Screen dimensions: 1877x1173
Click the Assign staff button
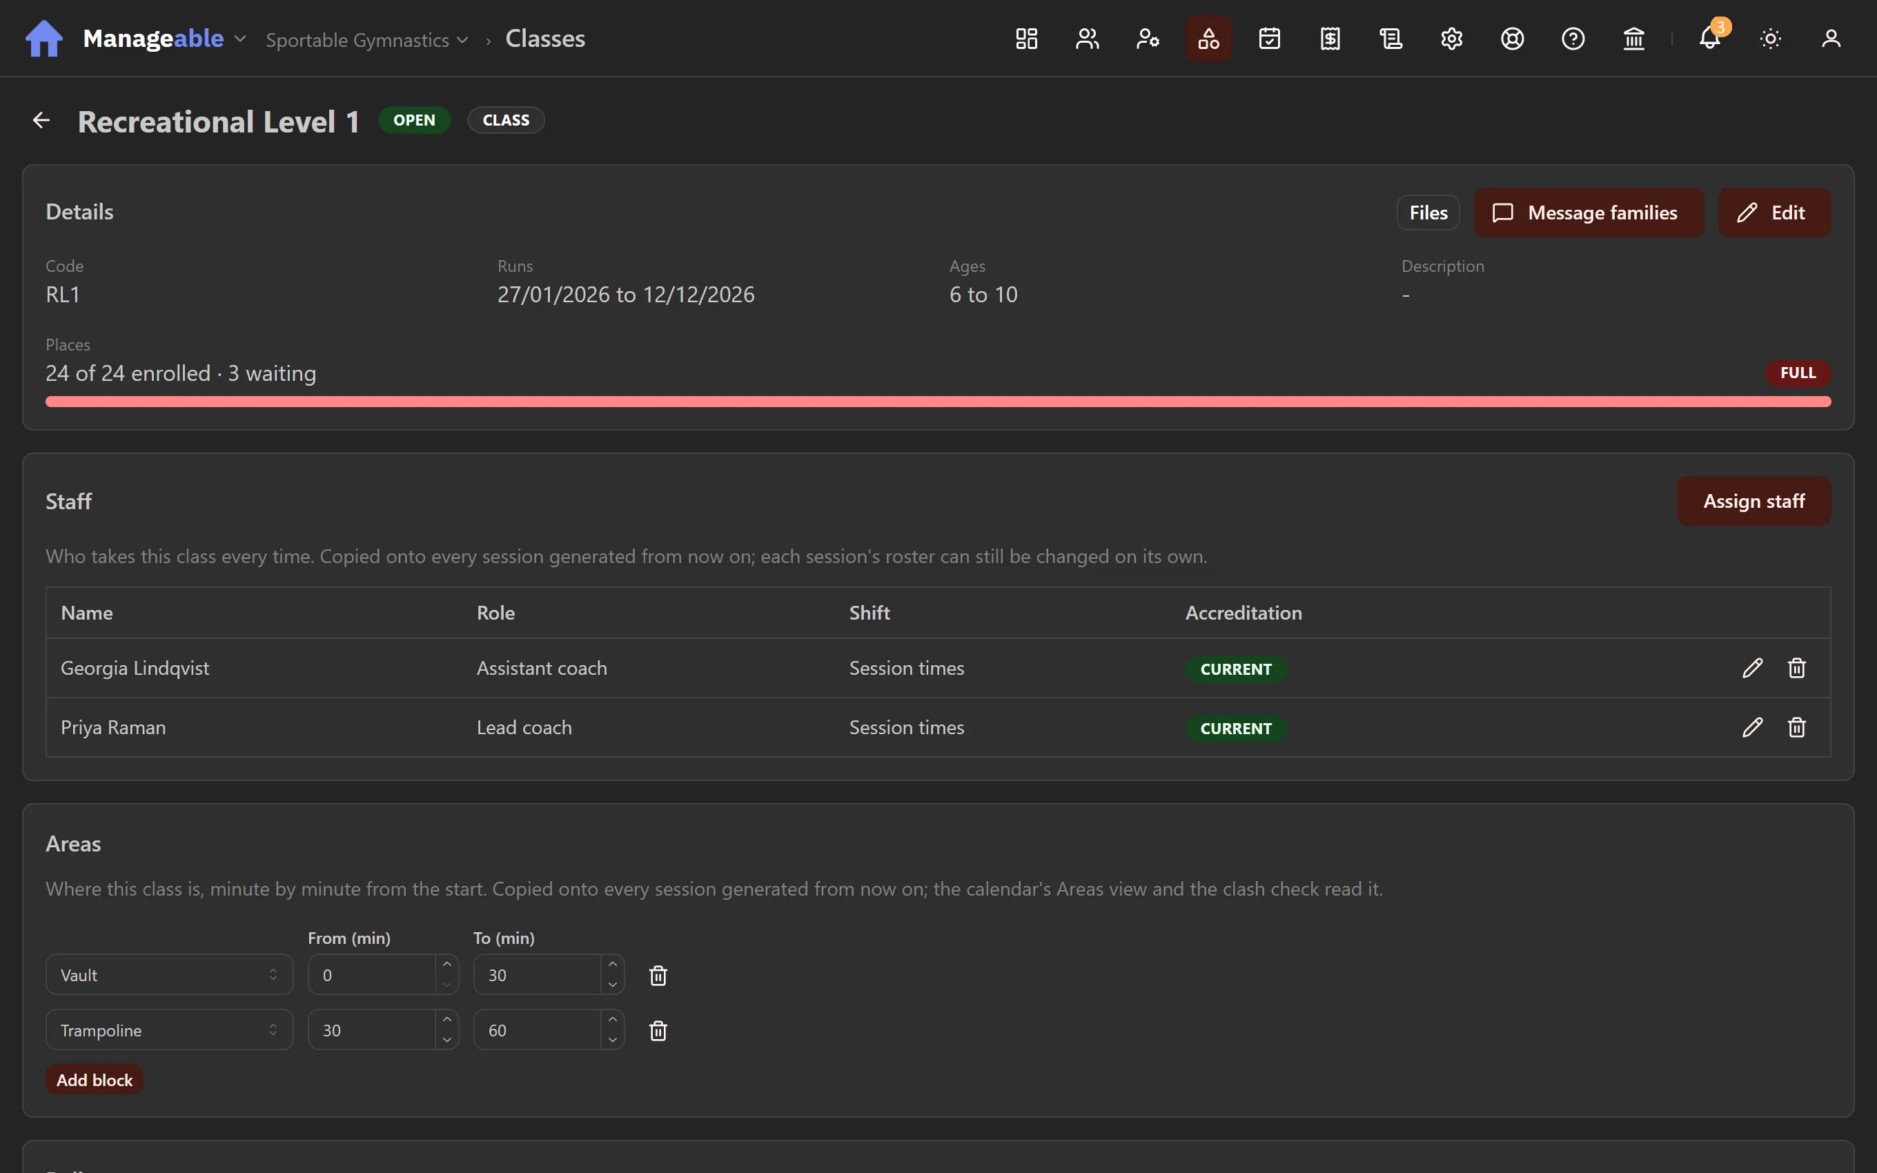tap(1753, 501)
